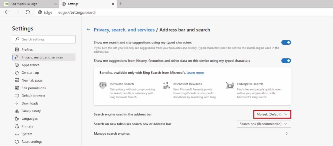Click the refresh page icon

tap(28, 12)
